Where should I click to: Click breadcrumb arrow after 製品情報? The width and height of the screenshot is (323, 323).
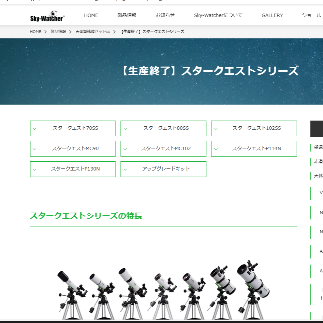pyautogui.click(x=70, y=32)
